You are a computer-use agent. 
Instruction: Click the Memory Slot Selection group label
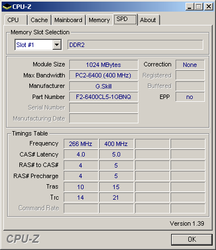coord(40,32)
